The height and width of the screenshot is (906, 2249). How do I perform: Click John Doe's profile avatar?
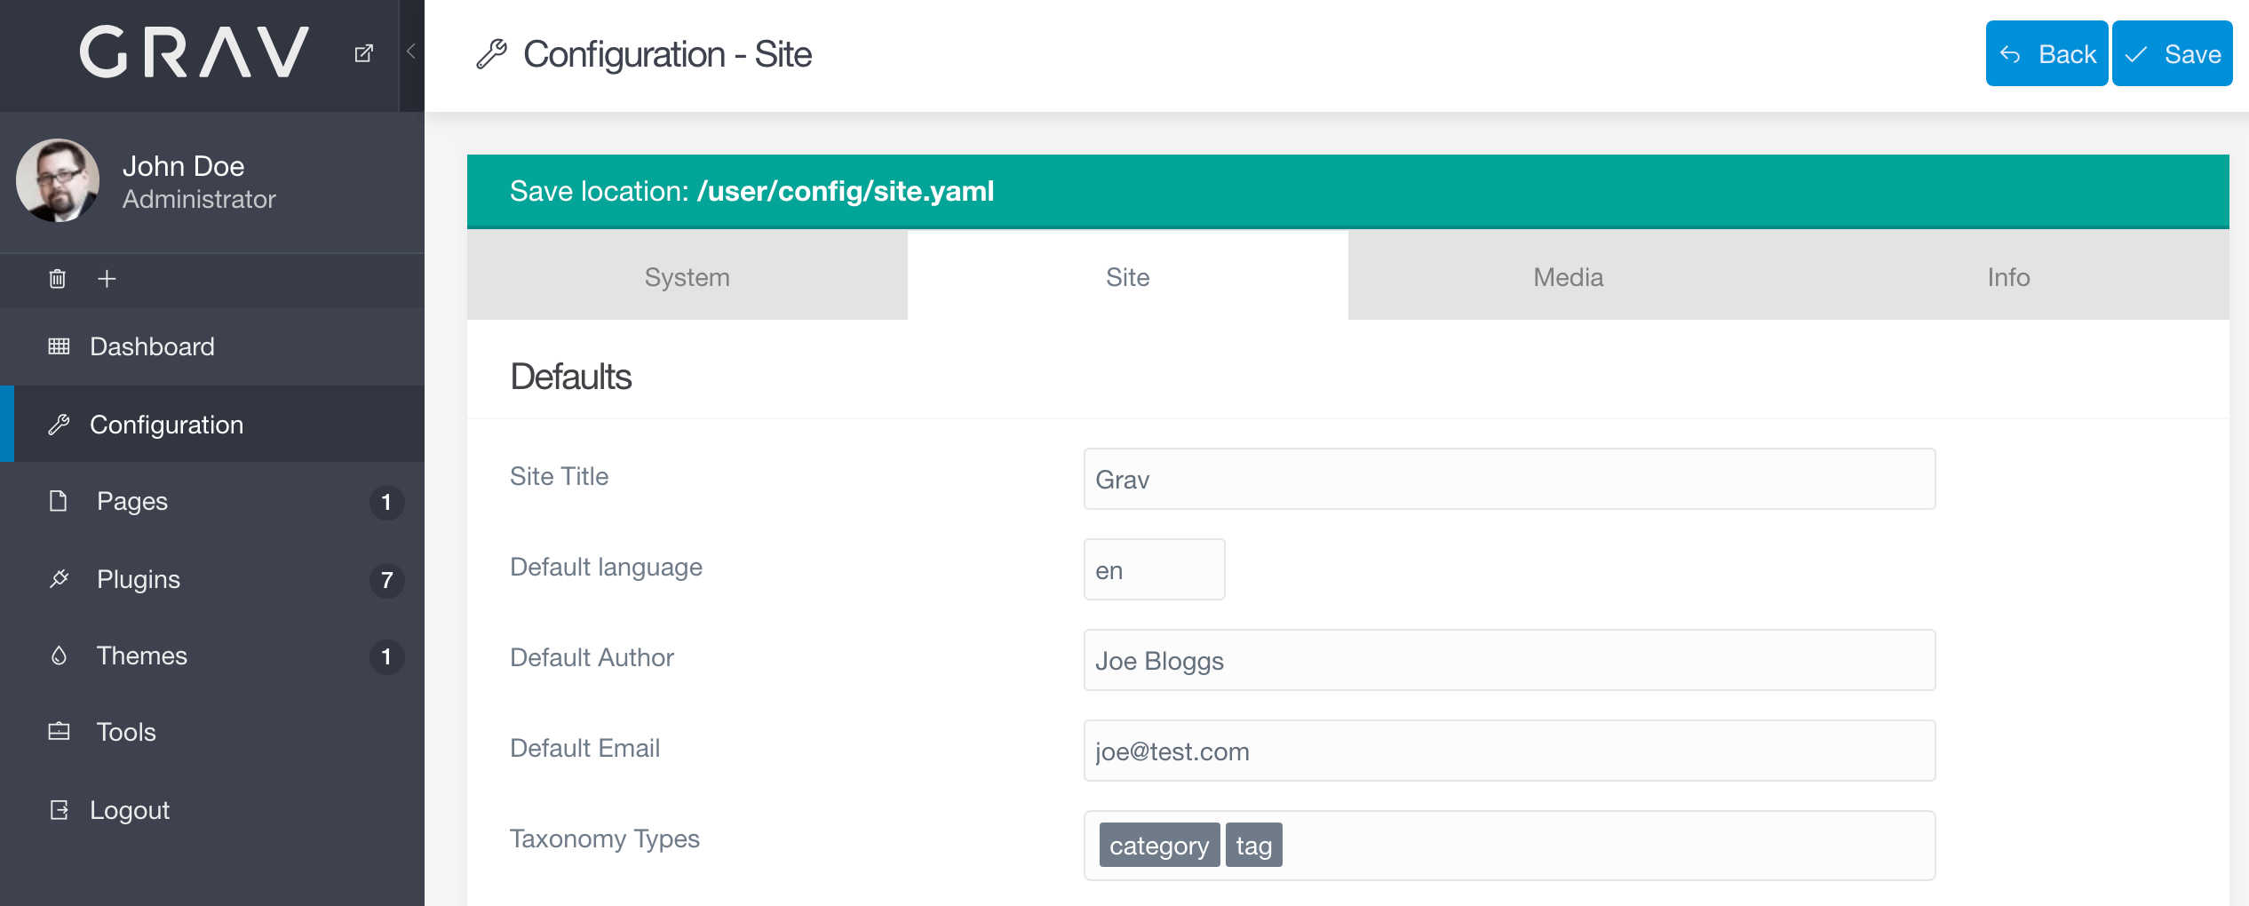pyautogui.click(x=57, y=180)
